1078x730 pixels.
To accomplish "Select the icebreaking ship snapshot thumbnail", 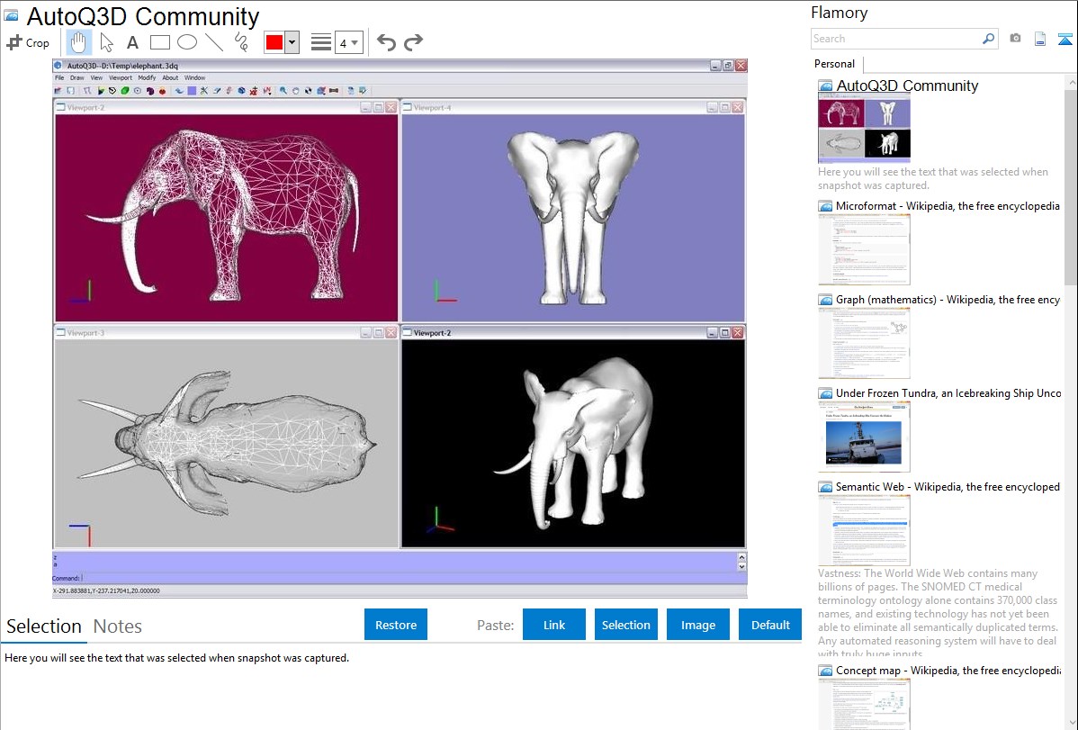I will point(864,437).
